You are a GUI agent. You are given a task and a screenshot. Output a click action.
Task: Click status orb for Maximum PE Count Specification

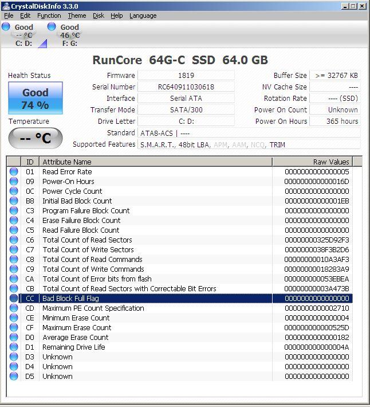coord(14,308)
